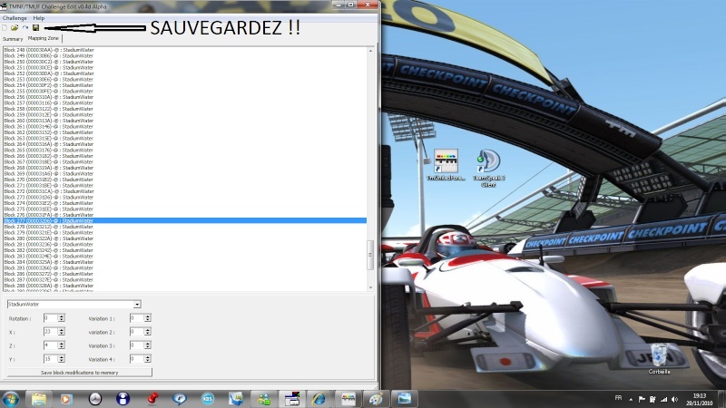Click the clock icon in taskbar

95,399
